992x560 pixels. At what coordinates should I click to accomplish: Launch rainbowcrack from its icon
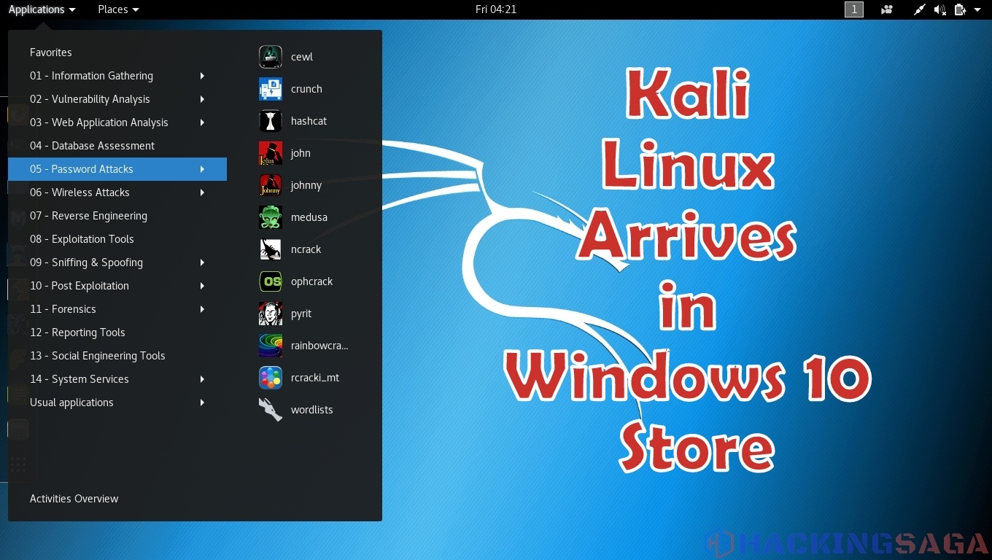[271, 346]
